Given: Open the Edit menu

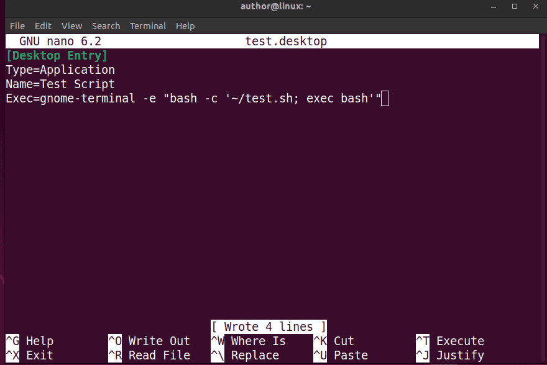Looking at the screenshot, I should 42,26.
